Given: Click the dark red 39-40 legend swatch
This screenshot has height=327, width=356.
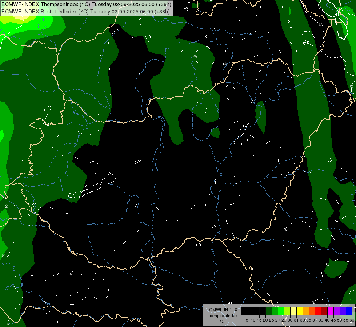Looking at the screenshot, I should (324, 311).
